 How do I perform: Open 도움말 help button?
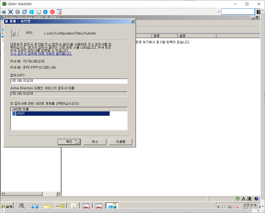tap(121, 142)
